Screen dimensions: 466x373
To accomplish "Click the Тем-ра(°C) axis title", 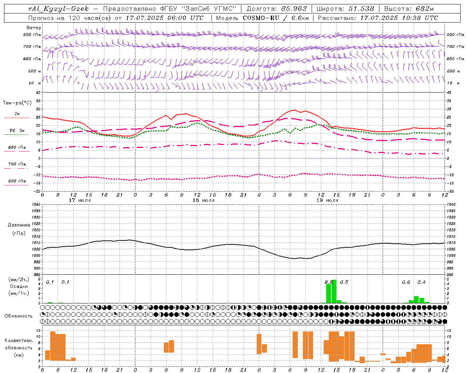I will click(17, 103).
